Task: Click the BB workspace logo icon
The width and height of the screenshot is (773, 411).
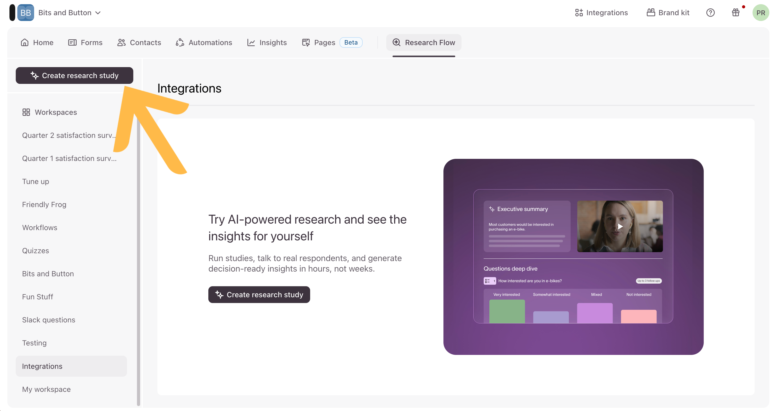Action: pyautogui.click(x=25, y=13)
